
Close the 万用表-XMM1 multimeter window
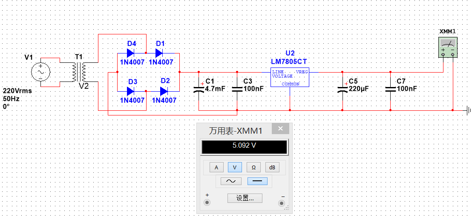coord(281,129)
